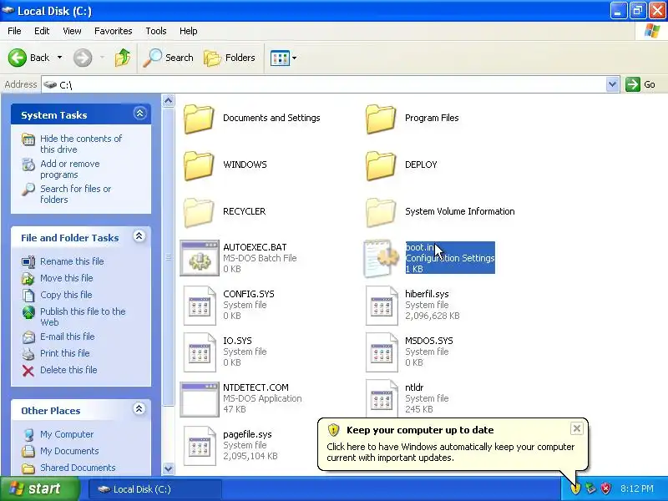Screen dimensions: 668x501
Task: Click the scrollbar up arrow in left pane
Action: point(169,101)
